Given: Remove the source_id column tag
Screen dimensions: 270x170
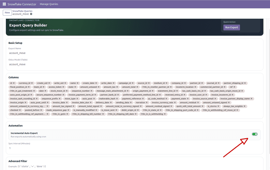Looking at the screenshot, I should [x=149, y=83].
